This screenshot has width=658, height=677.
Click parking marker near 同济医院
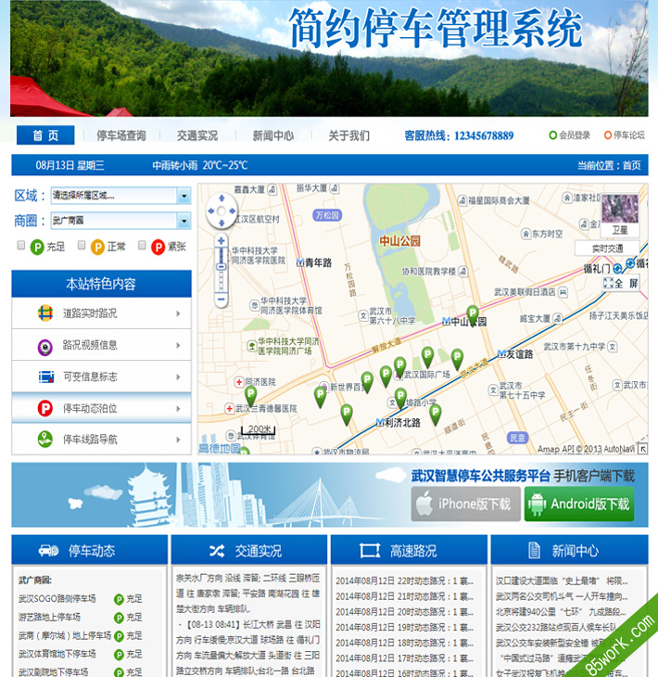coord(250,397)
